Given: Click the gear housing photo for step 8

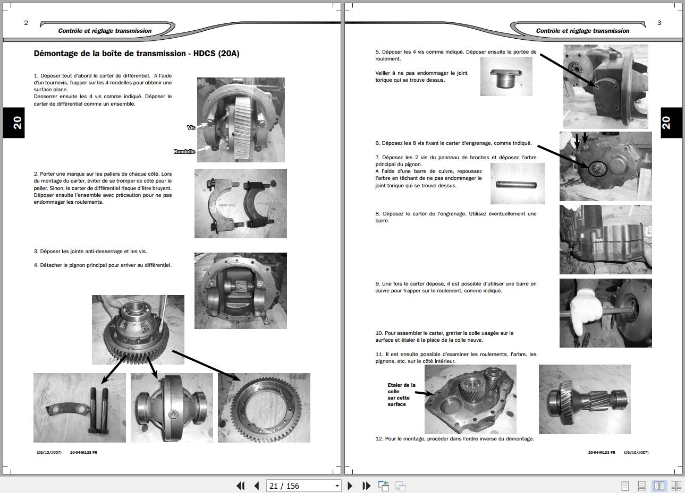Looking at the screenshot, I should (x=606, y=239).
